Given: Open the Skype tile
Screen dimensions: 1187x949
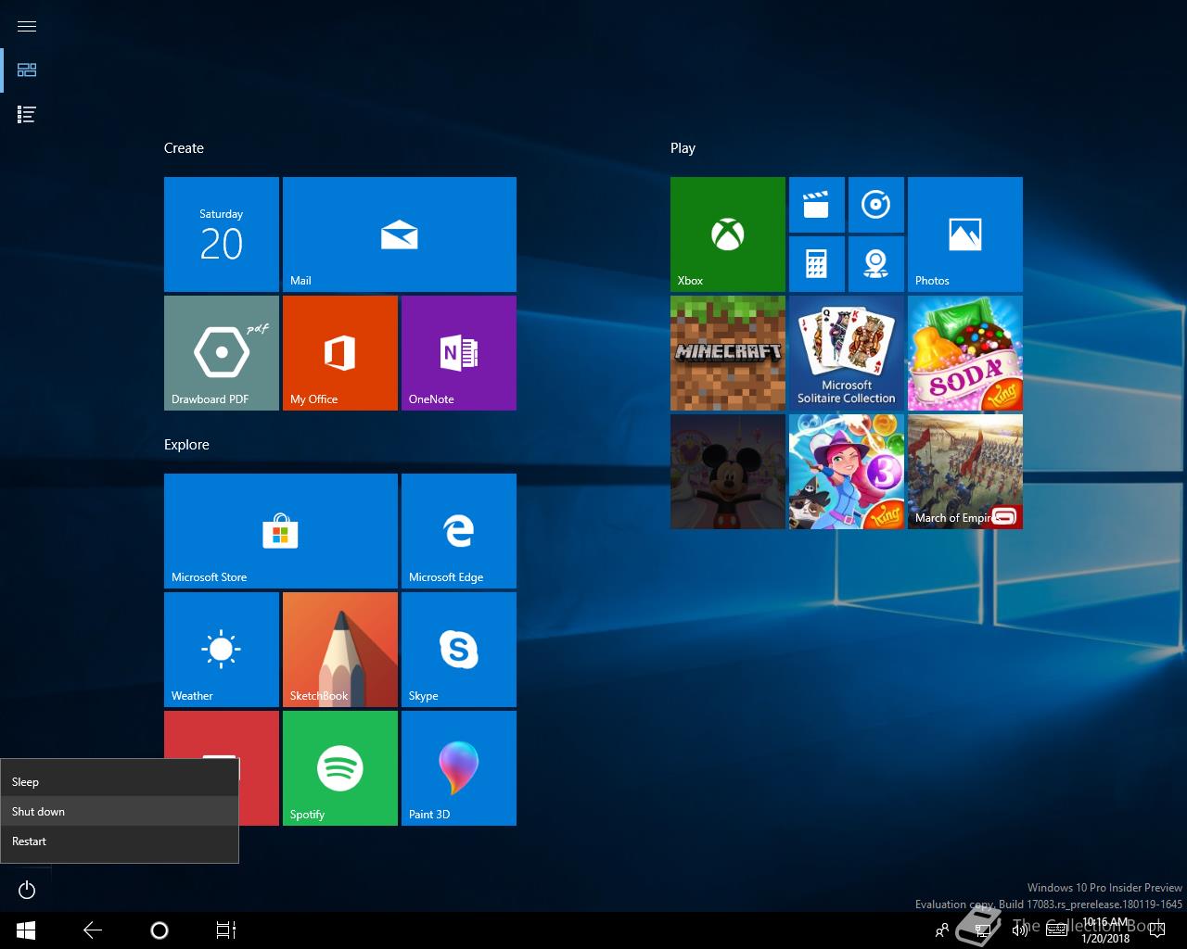Looking at the screenshot, I should pyautogui.click(x=459, y=650).
